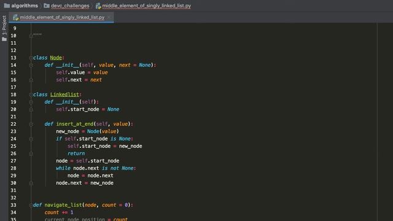This screenshot has height=221, width=393.
Task: Click the Python file icon in breadcrumb
Action: pos(98,6)
